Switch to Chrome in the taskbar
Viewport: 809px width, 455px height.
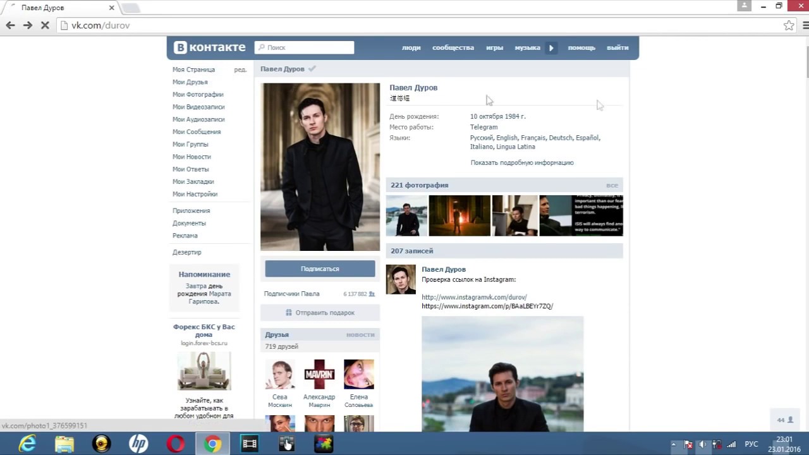click(213, 444)
